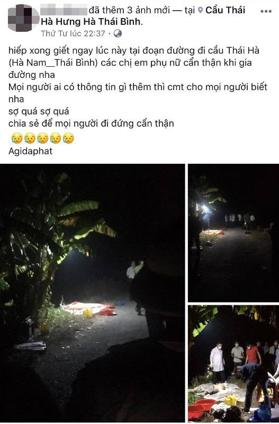This screenshot has height=424, width=279.
Task: Click the post line starting 'hiếp xong giết'
Action: (134, 50)
